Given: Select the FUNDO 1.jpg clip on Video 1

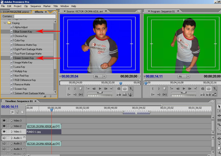Looking at the screenshot, I should [x=44, y=132].
